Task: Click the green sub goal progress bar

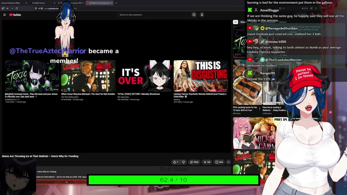Action: coord(173,180)
